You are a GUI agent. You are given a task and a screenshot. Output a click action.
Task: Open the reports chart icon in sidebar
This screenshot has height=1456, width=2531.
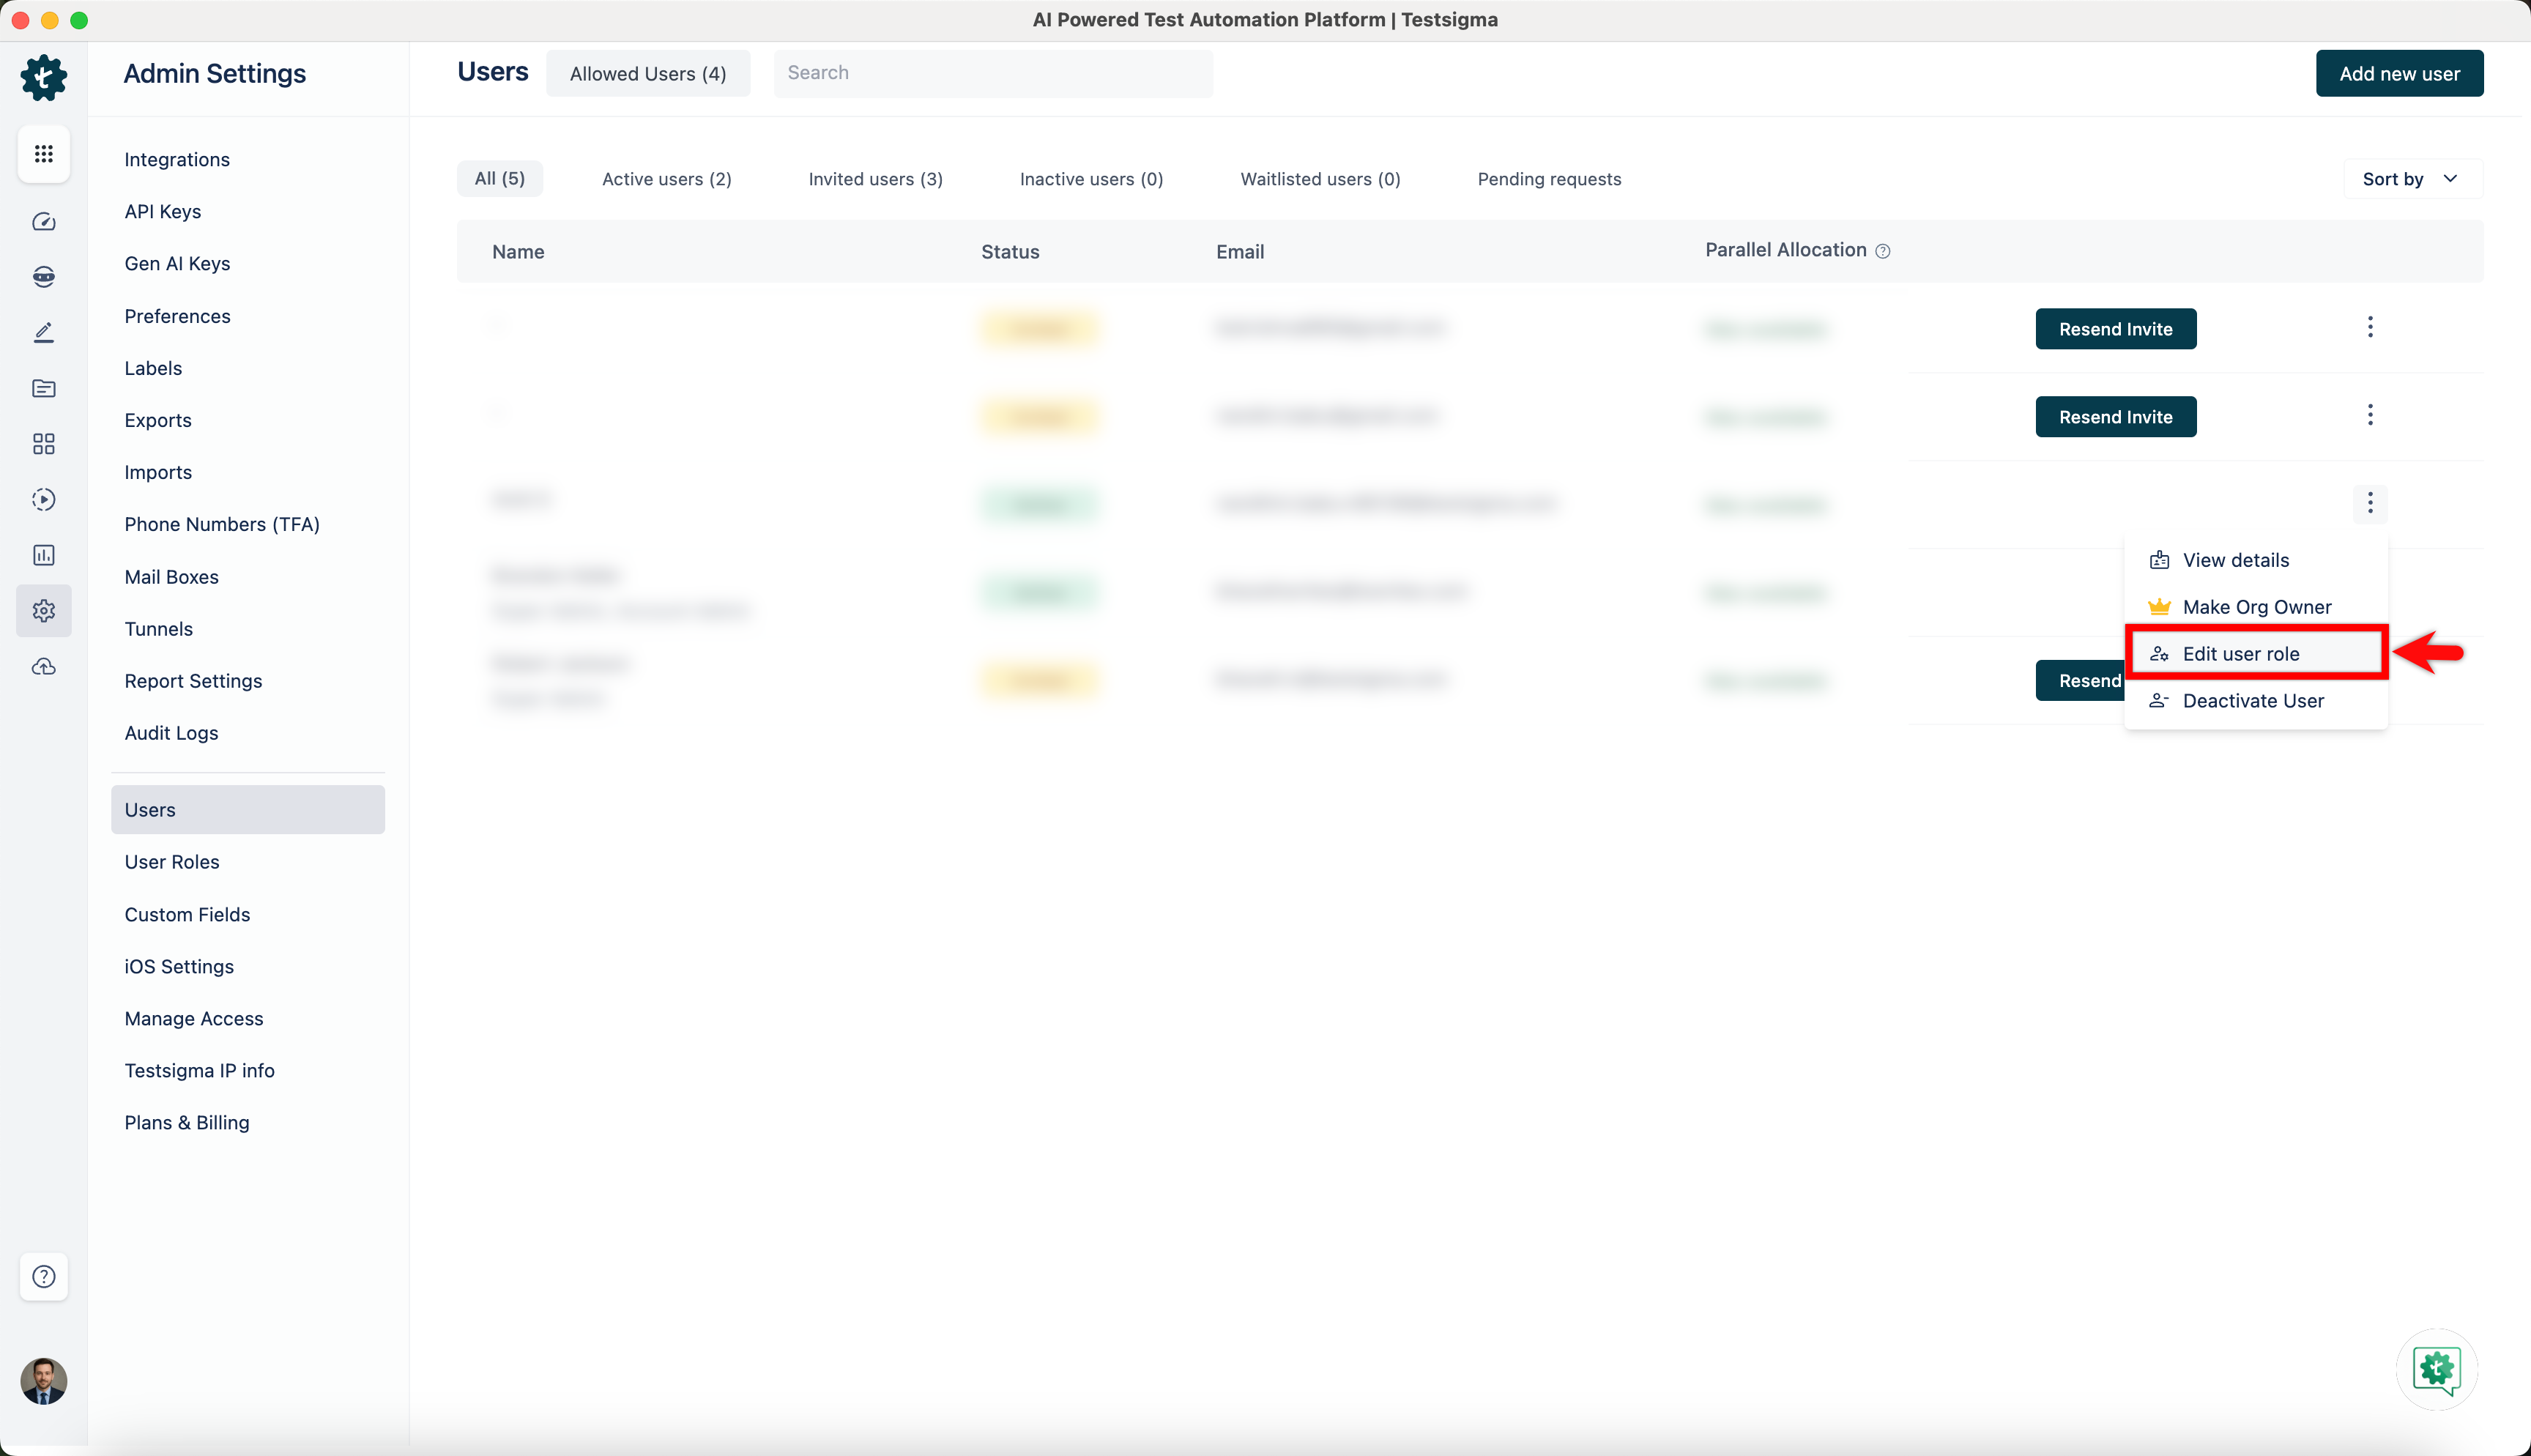(43, 555)
